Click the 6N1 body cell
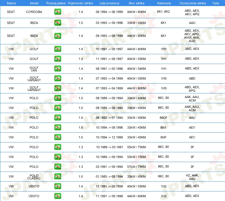 click(x=163, y=127)
